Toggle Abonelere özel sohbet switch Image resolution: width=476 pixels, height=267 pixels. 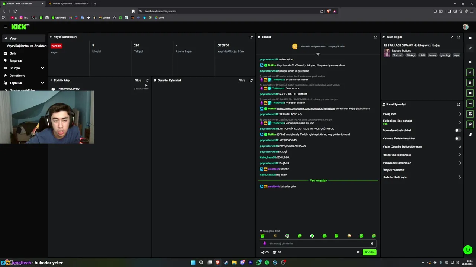(x=458, y=131)
